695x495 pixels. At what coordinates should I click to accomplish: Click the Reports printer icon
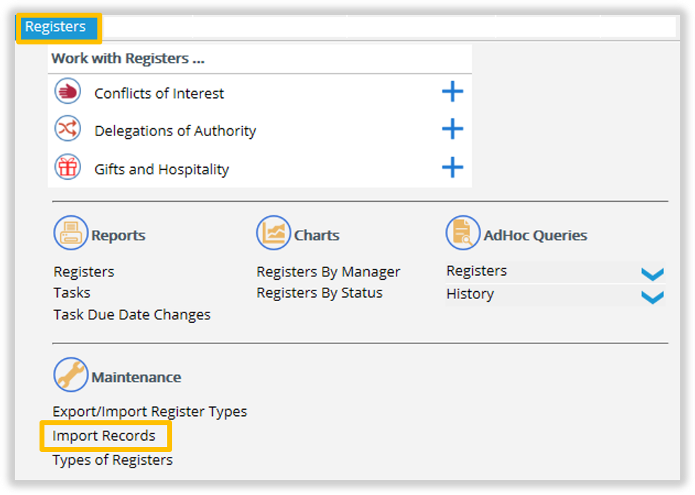(71, 233)
